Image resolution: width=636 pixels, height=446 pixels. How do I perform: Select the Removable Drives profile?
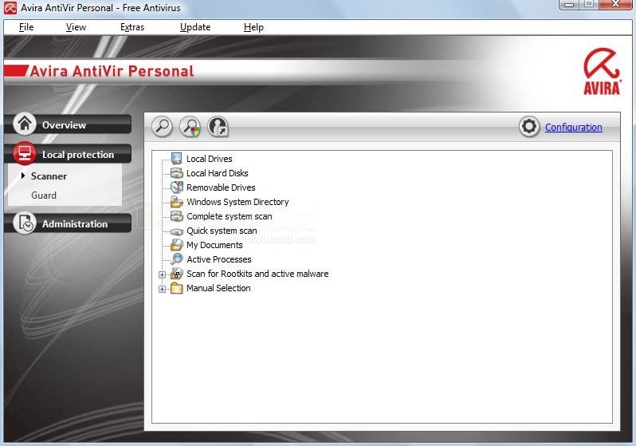point(221,187)
